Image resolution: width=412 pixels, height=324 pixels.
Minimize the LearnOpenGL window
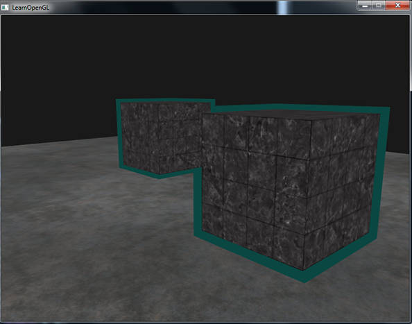(x=365, y=6)
